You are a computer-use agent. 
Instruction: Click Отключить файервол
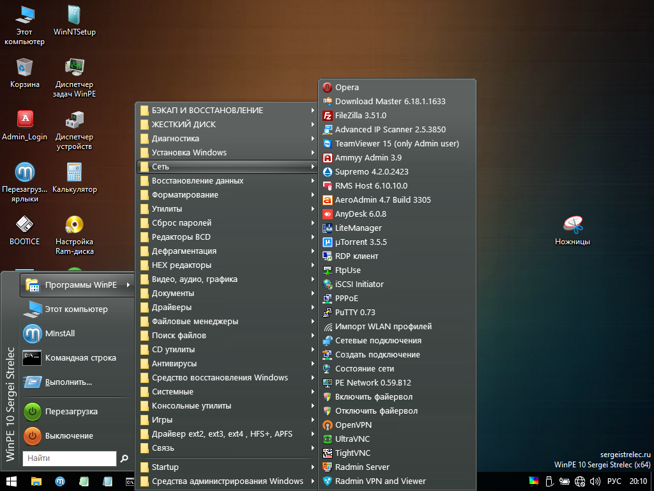point(397,411)
